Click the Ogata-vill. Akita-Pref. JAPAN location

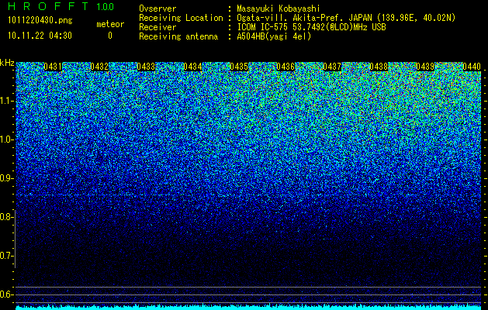[346, 18]
